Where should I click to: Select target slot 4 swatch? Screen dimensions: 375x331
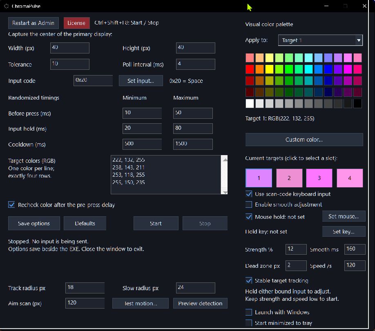(x=350, y=178)
